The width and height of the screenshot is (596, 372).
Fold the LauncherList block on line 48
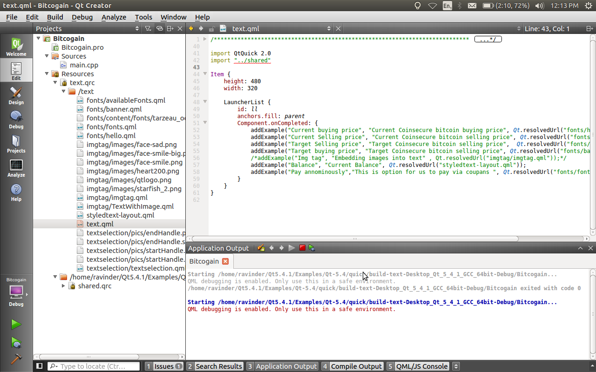(x=205, y=102)
